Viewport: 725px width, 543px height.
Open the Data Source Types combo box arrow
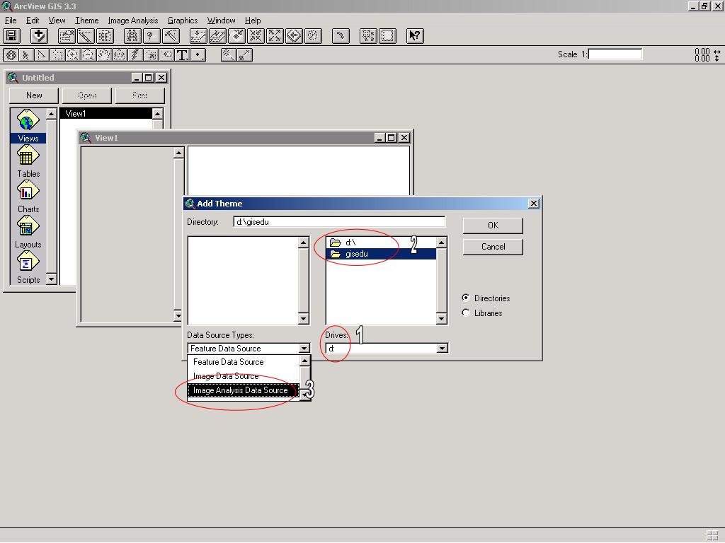click(304, 349)
